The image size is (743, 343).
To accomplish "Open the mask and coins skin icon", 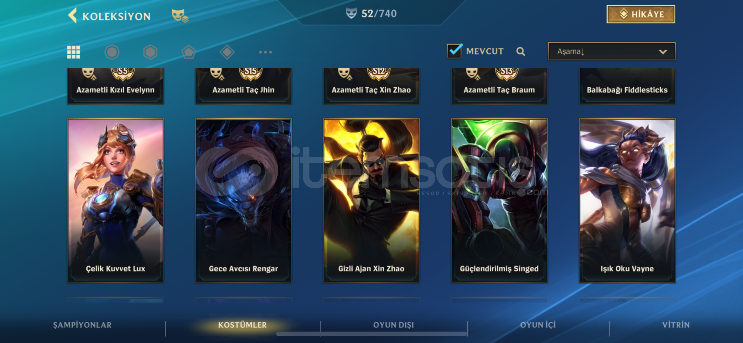I will (180, 16).
